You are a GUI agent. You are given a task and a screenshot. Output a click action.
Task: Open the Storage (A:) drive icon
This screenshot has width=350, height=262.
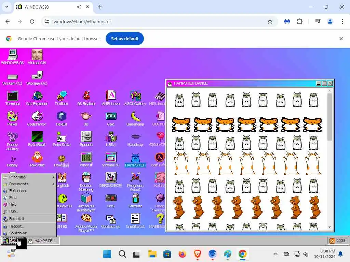(x=37, y=78)
